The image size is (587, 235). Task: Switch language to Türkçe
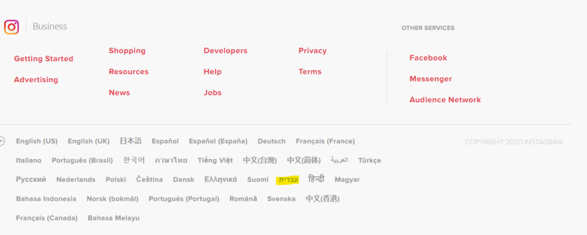[x=370, y=160]
